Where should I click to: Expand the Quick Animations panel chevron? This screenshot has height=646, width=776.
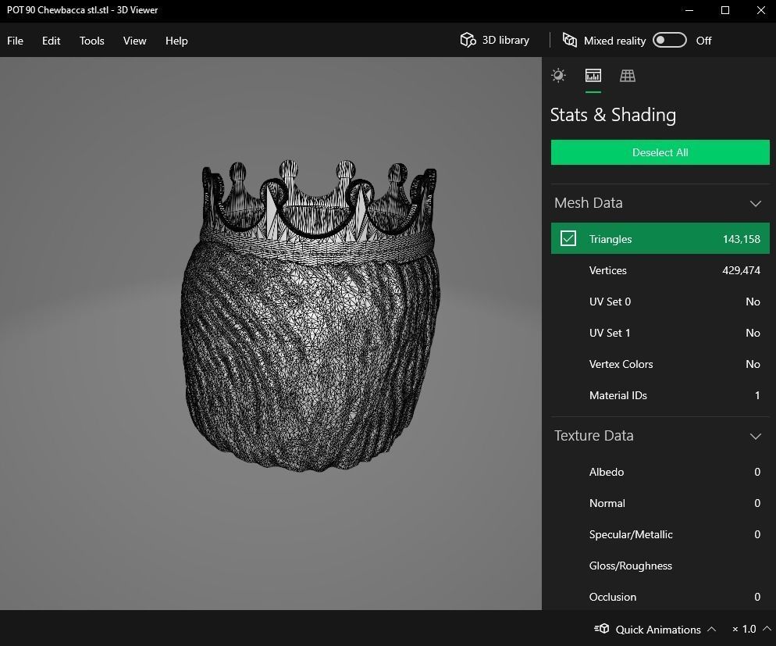712,629
